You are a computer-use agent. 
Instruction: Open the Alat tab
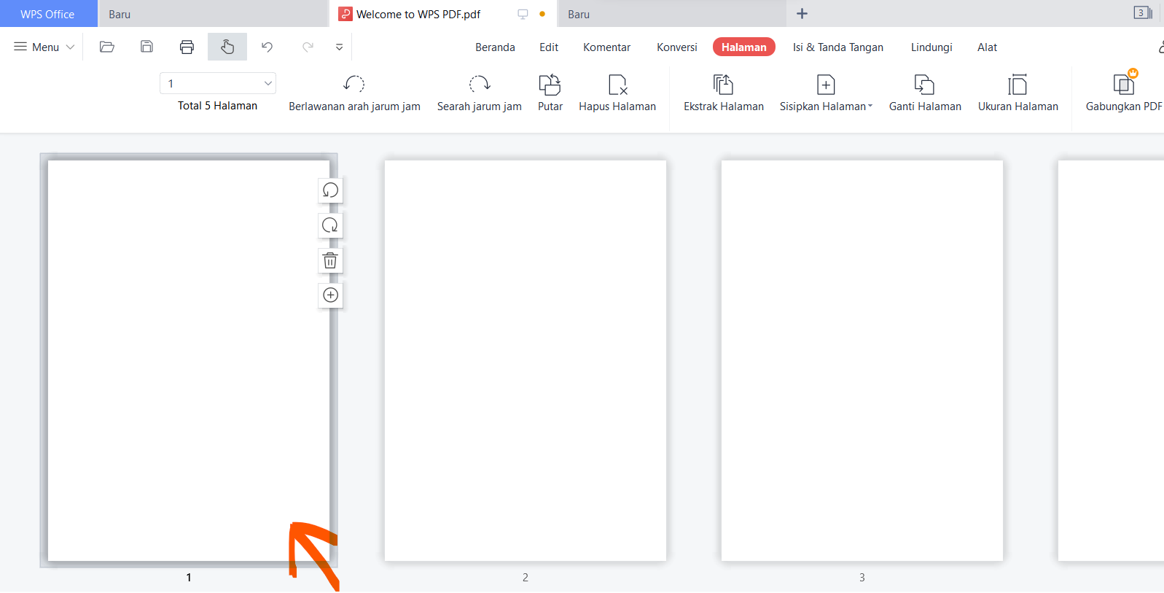pyautogui.click(x=987, y=47)
